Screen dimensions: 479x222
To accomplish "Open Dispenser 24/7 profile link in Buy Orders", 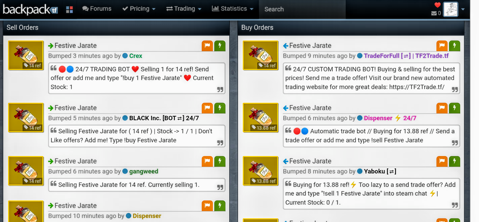I will [390, 118].
